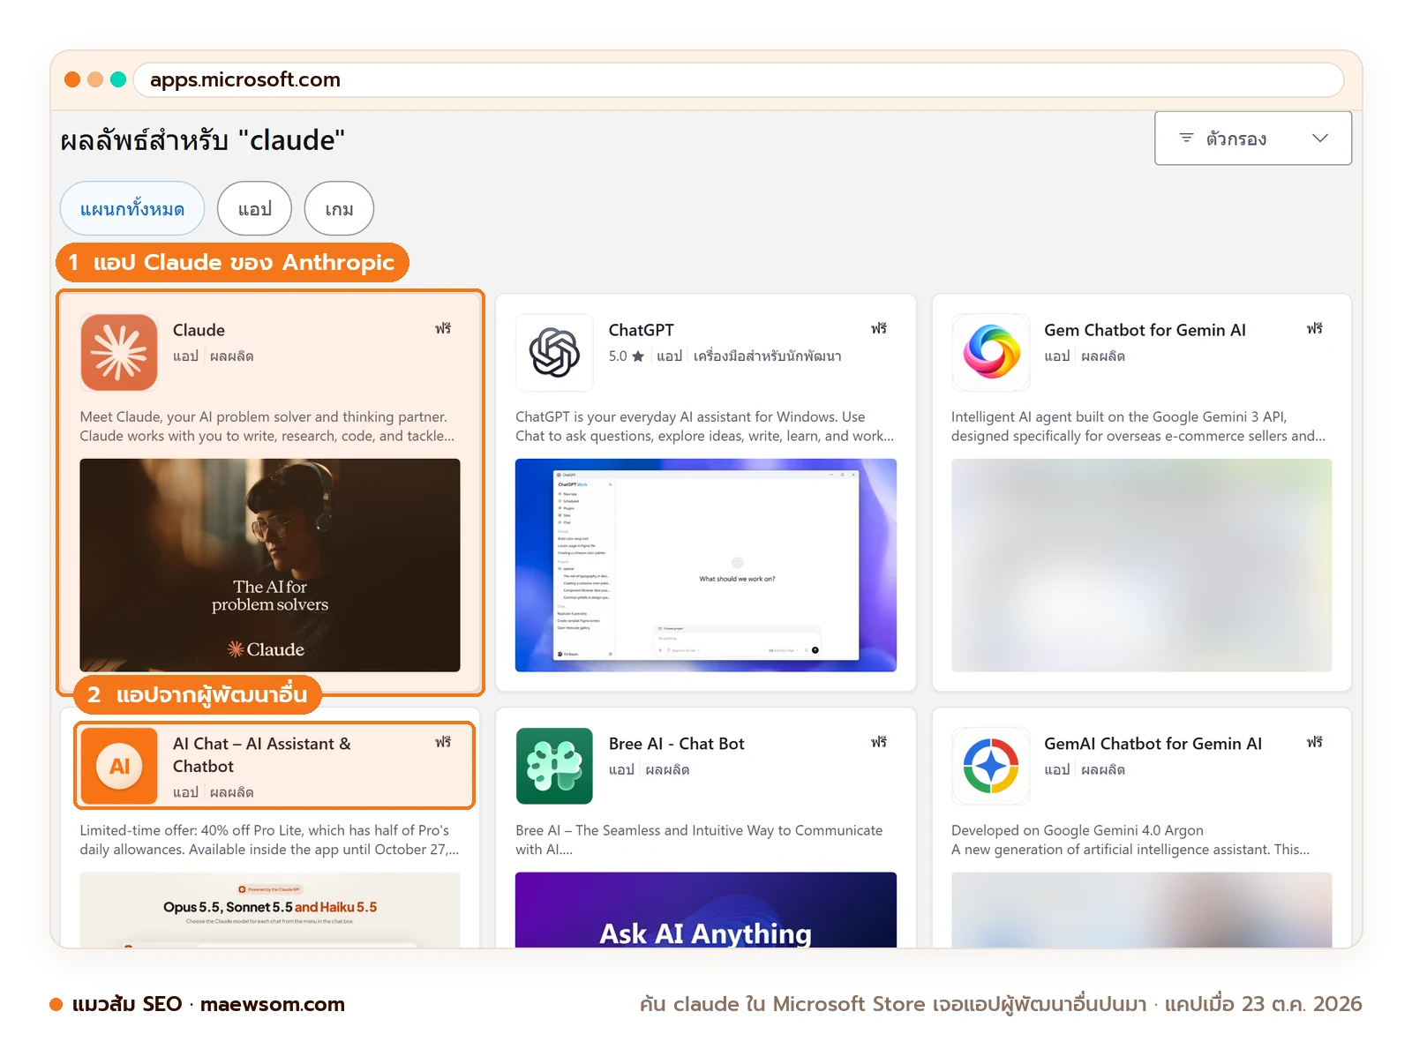Screen dimensions: 1412x1049
Task: Click the ฟรี label on Bree AI card
Action: [x=879, y=742]
